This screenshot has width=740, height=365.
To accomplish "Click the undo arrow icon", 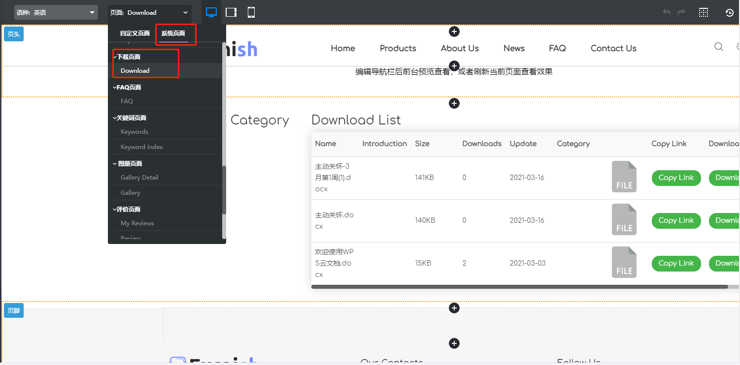I will click(667, 13).
